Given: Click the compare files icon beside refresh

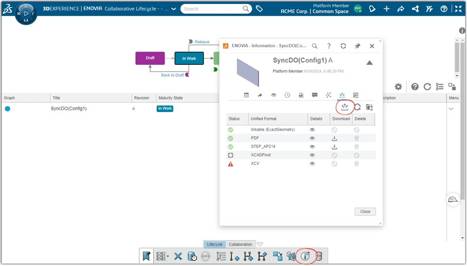Looking at the screenshot, I should click(370, 107).
